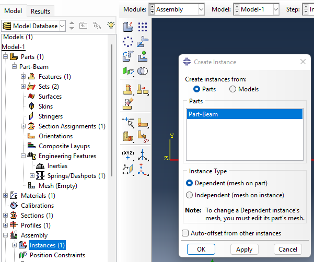Image resolution: width=314 pixels, height=262 pixels.
Task: Select the Create Instance tool icon
Action: click(128, 27)
